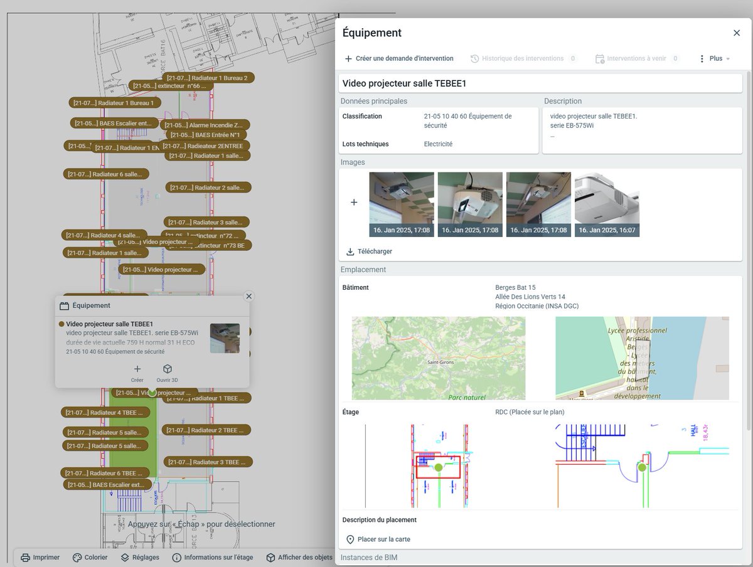Click Ouvrir 3D cube icon in the popup
The height and width of the screenshot is (567, 753).
(168, 369)
